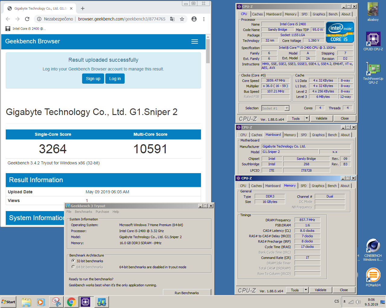Click the translate page icon in address bar

pyautogui.click(x=172, y=19)
